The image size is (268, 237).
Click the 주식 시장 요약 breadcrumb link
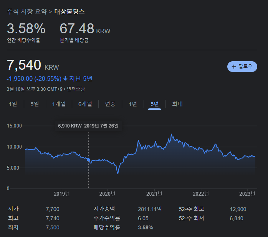[x=27, y=11]
